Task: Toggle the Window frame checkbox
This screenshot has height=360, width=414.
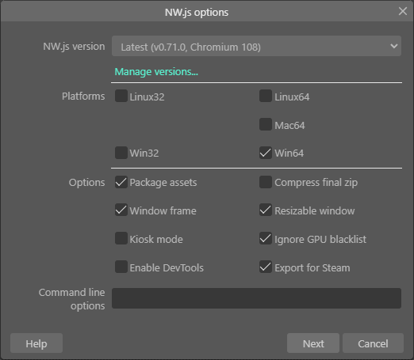Action: (121, 210)
